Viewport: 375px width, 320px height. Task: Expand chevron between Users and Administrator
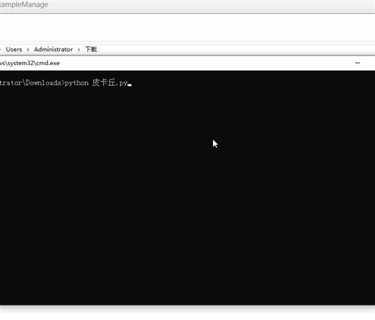(x=28, y=50)
